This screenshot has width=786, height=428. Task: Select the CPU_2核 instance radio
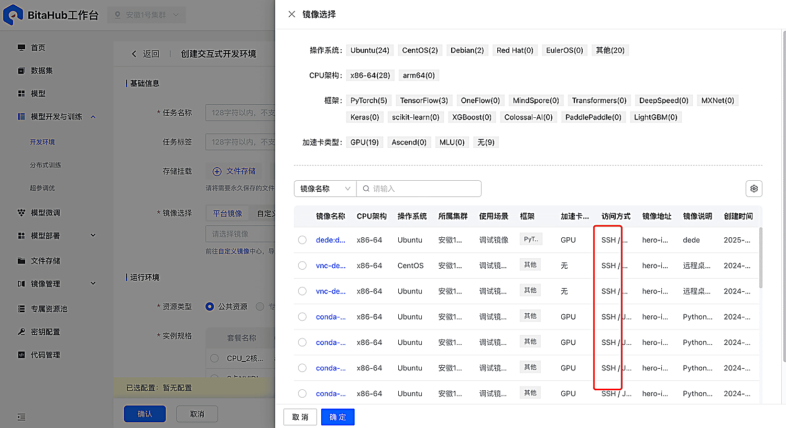tap(214, 358)
